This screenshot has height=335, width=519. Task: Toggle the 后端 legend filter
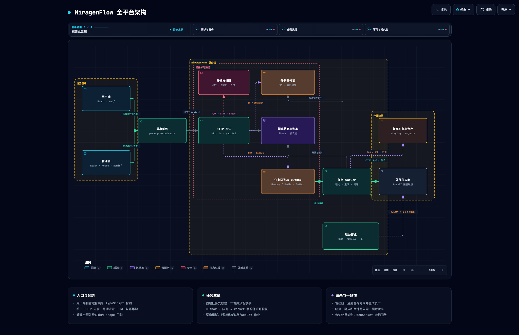pos(115,268)
